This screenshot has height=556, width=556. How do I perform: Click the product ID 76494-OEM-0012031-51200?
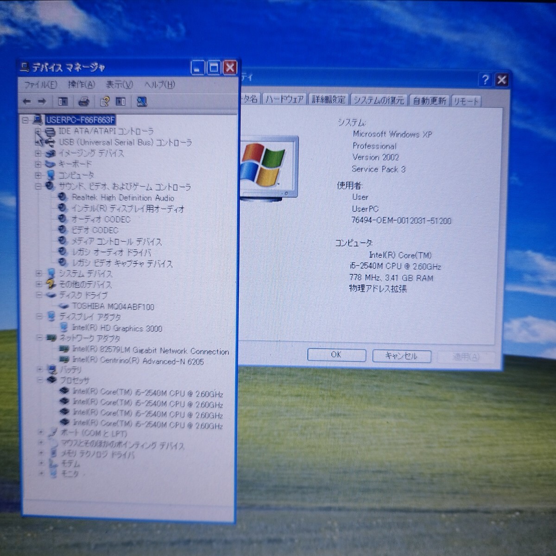(401, 221)
